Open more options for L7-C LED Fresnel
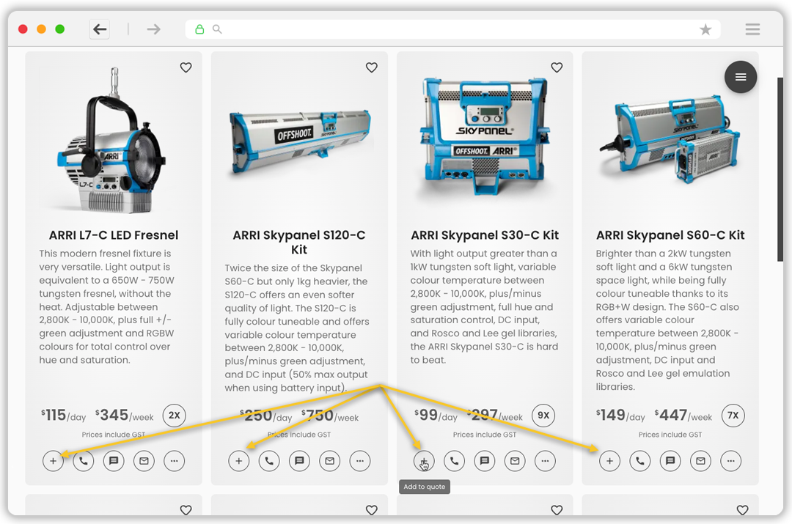This screenshot has height=524, width=792. click(x=175, y=461)
